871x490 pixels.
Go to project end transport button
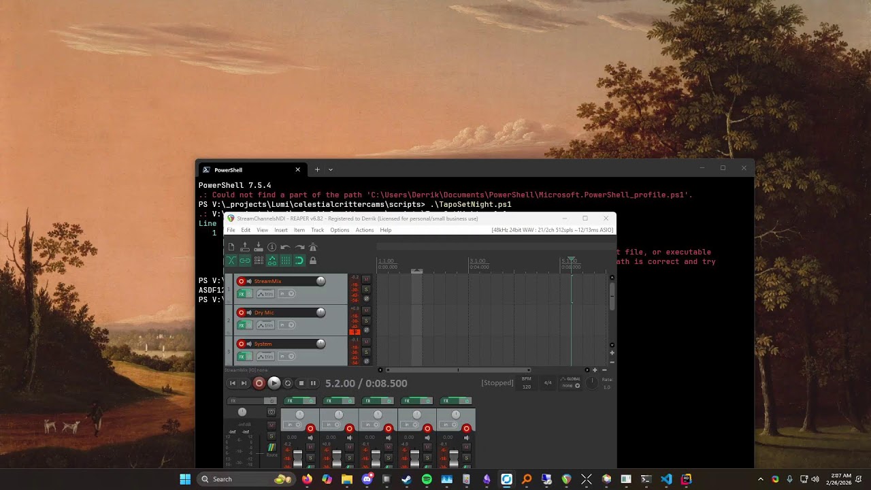tap(244, 383)
